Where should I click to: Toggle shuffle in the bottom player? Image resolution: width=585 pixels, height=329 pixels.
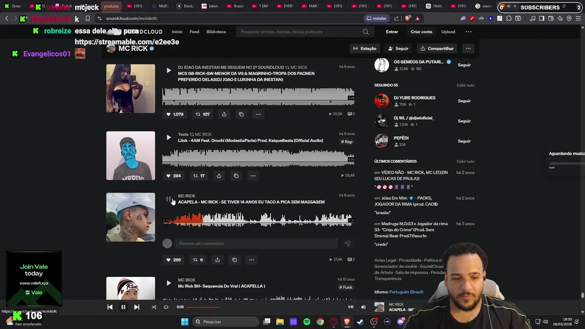pyautogui.click(x=154, y=307)
